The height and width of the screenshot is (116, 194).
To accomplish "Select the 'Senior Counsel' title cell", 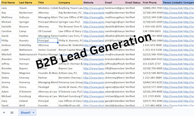I will pyautogui.click(x=48, y=50).
